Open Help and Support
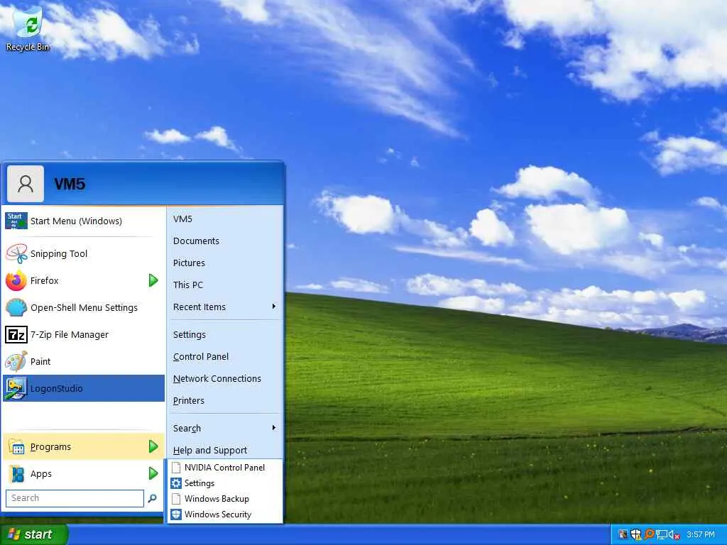727x545 pixels. tap(210, 451)
